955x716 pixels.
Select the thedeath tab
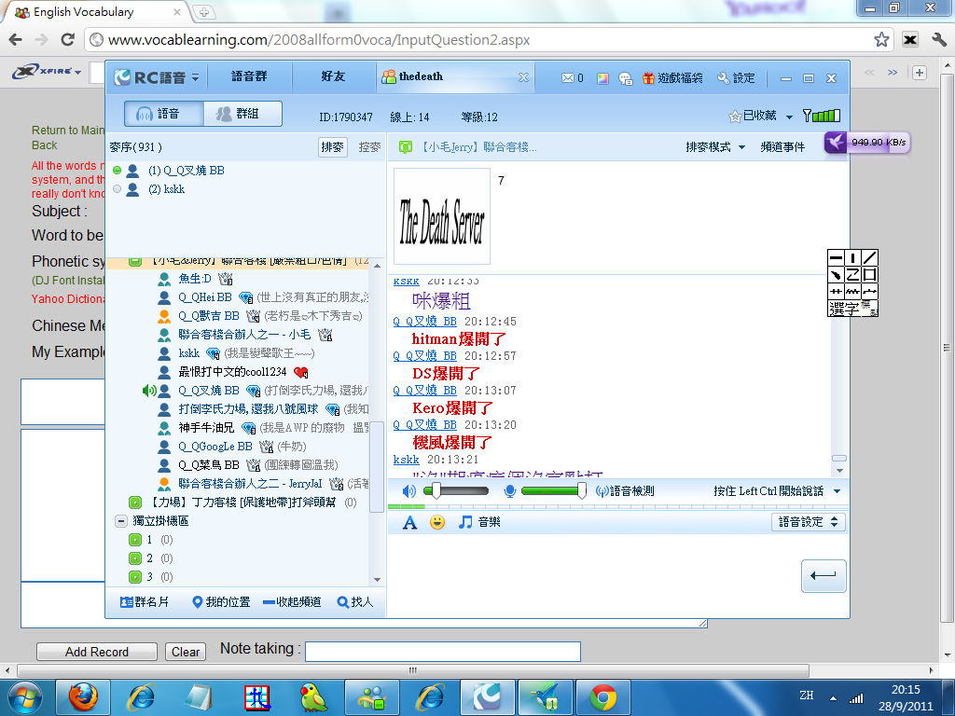tap(454, 76)
